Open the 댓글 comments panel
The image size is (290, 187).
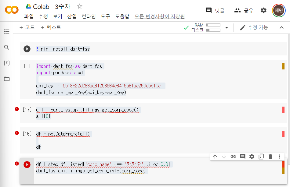(215, 10)
